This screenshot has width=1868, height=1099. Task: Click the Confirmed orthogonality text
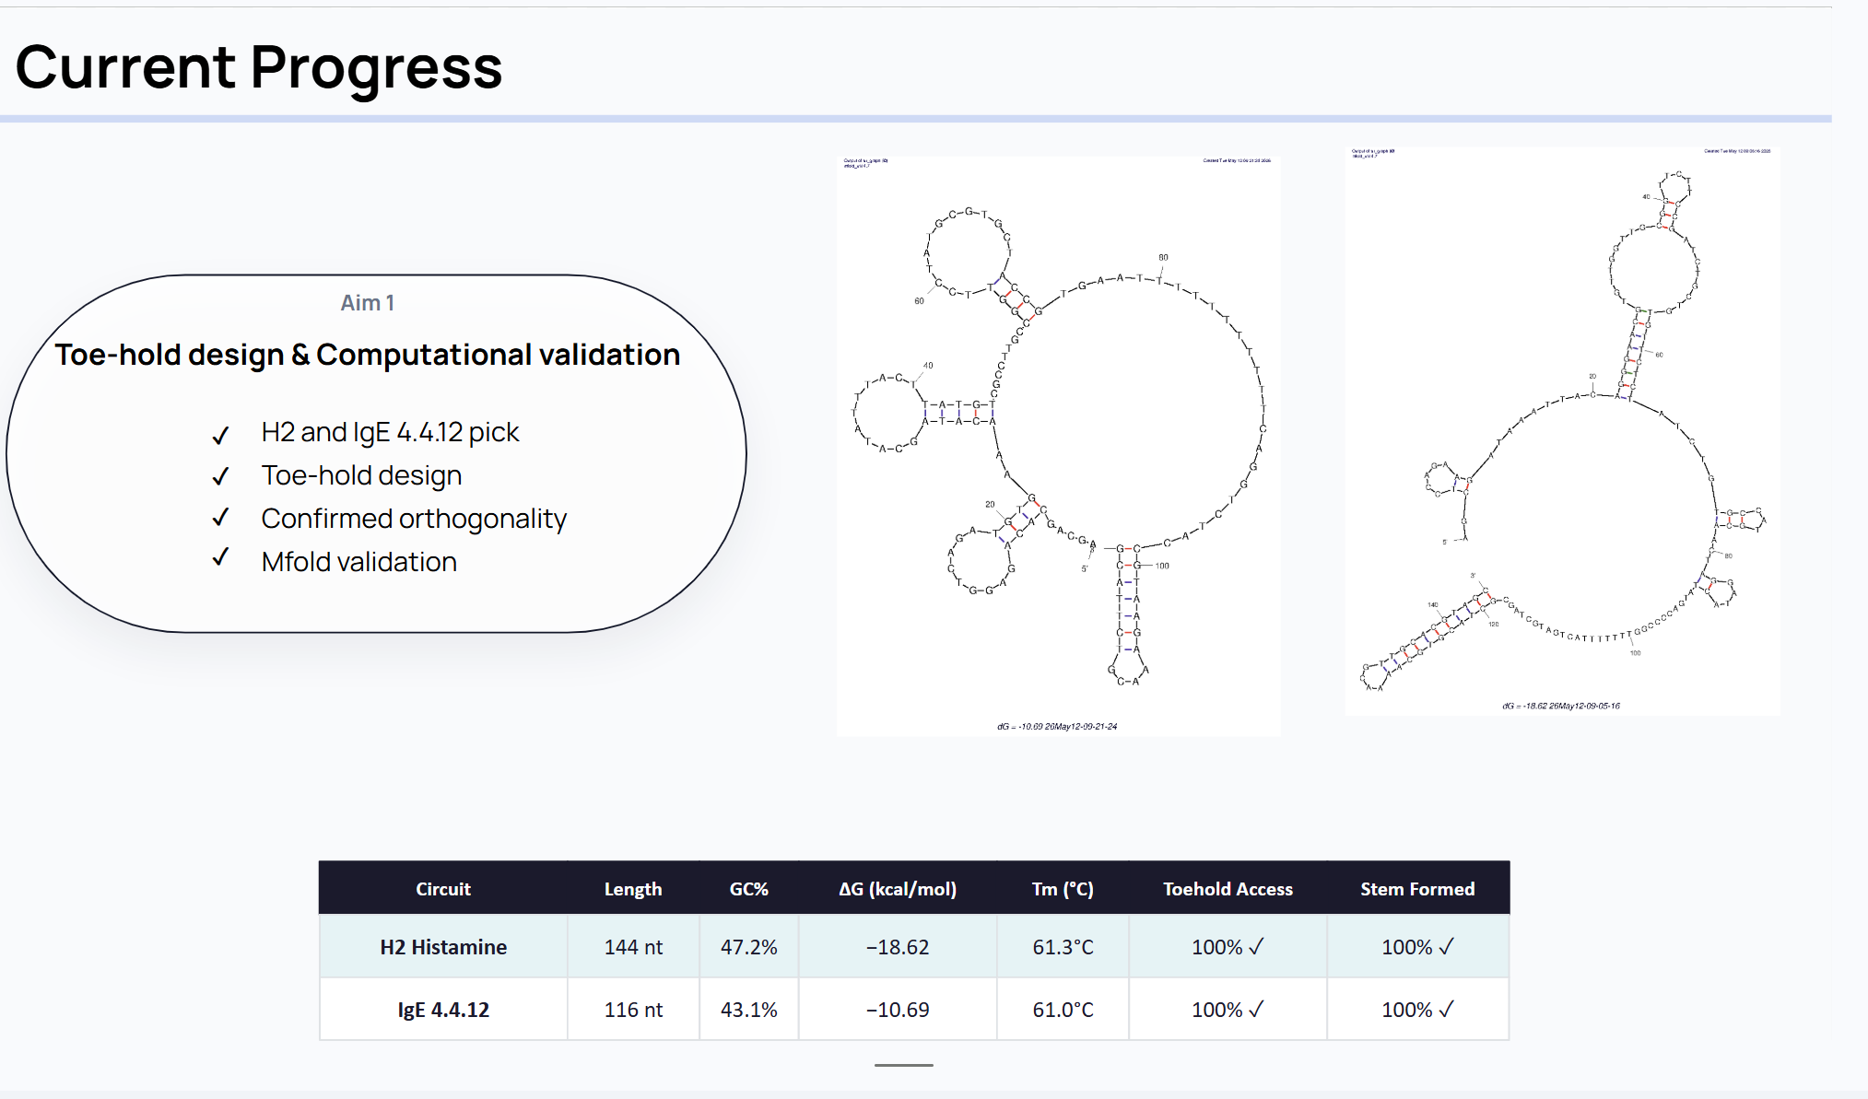414,519
